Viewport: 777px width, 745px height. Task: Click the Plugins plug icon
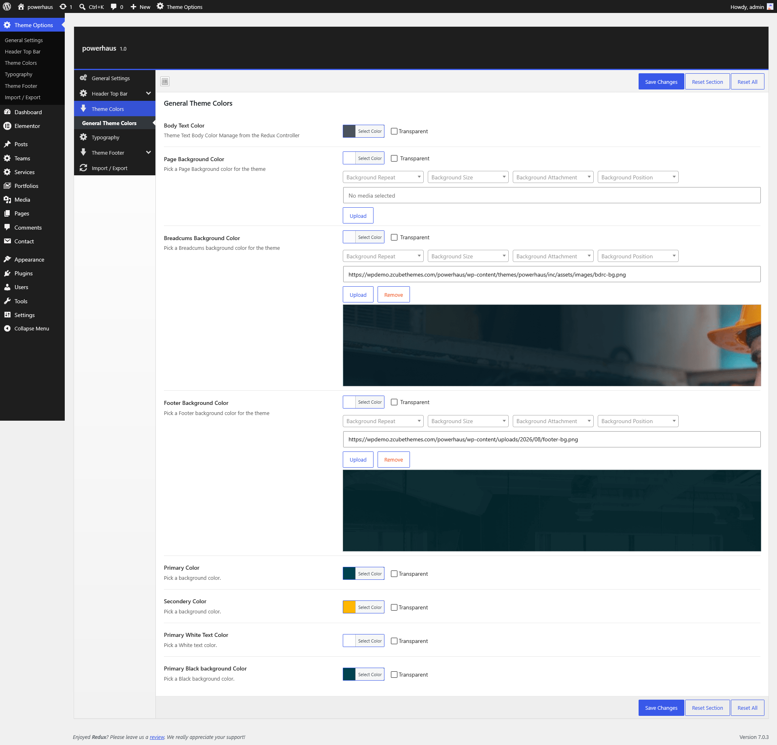[x=7, y=273]
